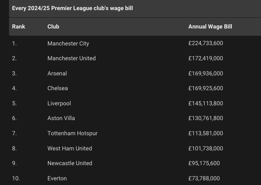
Task: Click Manchester City's £224,733,600 wage bill
Action: (x=206, y=43)
